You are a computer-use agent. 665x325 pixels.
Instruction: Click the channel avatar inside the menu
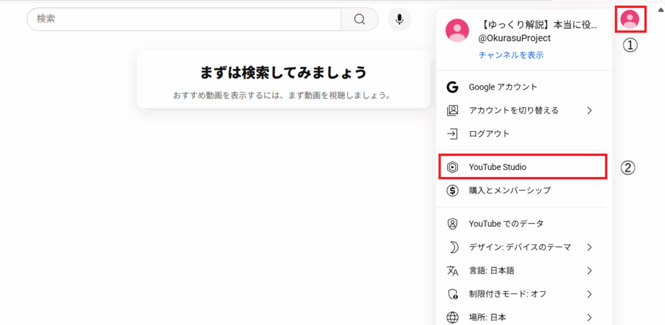(457, 30)
